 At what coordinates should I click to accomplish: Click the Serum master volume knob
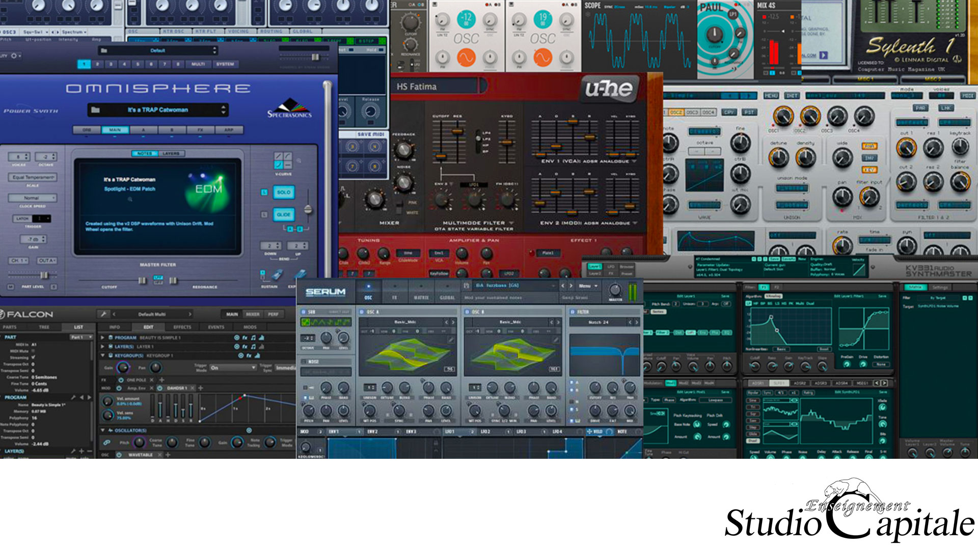pos(615,290)
